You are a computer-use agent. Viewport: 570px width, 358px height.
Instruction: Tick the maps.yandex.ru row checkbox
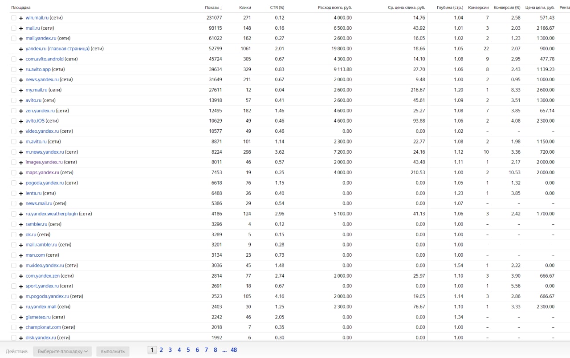(14, 172)
